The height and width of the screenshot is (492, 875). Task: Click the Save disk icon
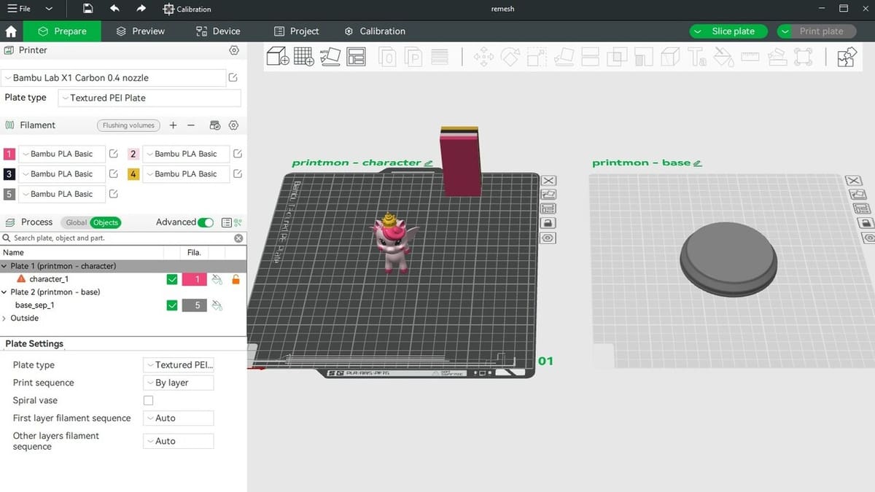click(x=87, y=9)
